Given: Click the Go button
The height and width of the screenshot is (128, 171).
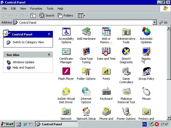Looking at the screenshot, I should pos(164,22).
